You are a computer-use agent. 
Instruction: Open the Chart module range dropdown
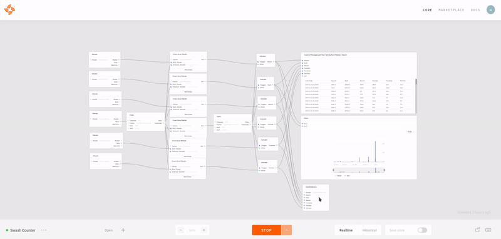410,131
